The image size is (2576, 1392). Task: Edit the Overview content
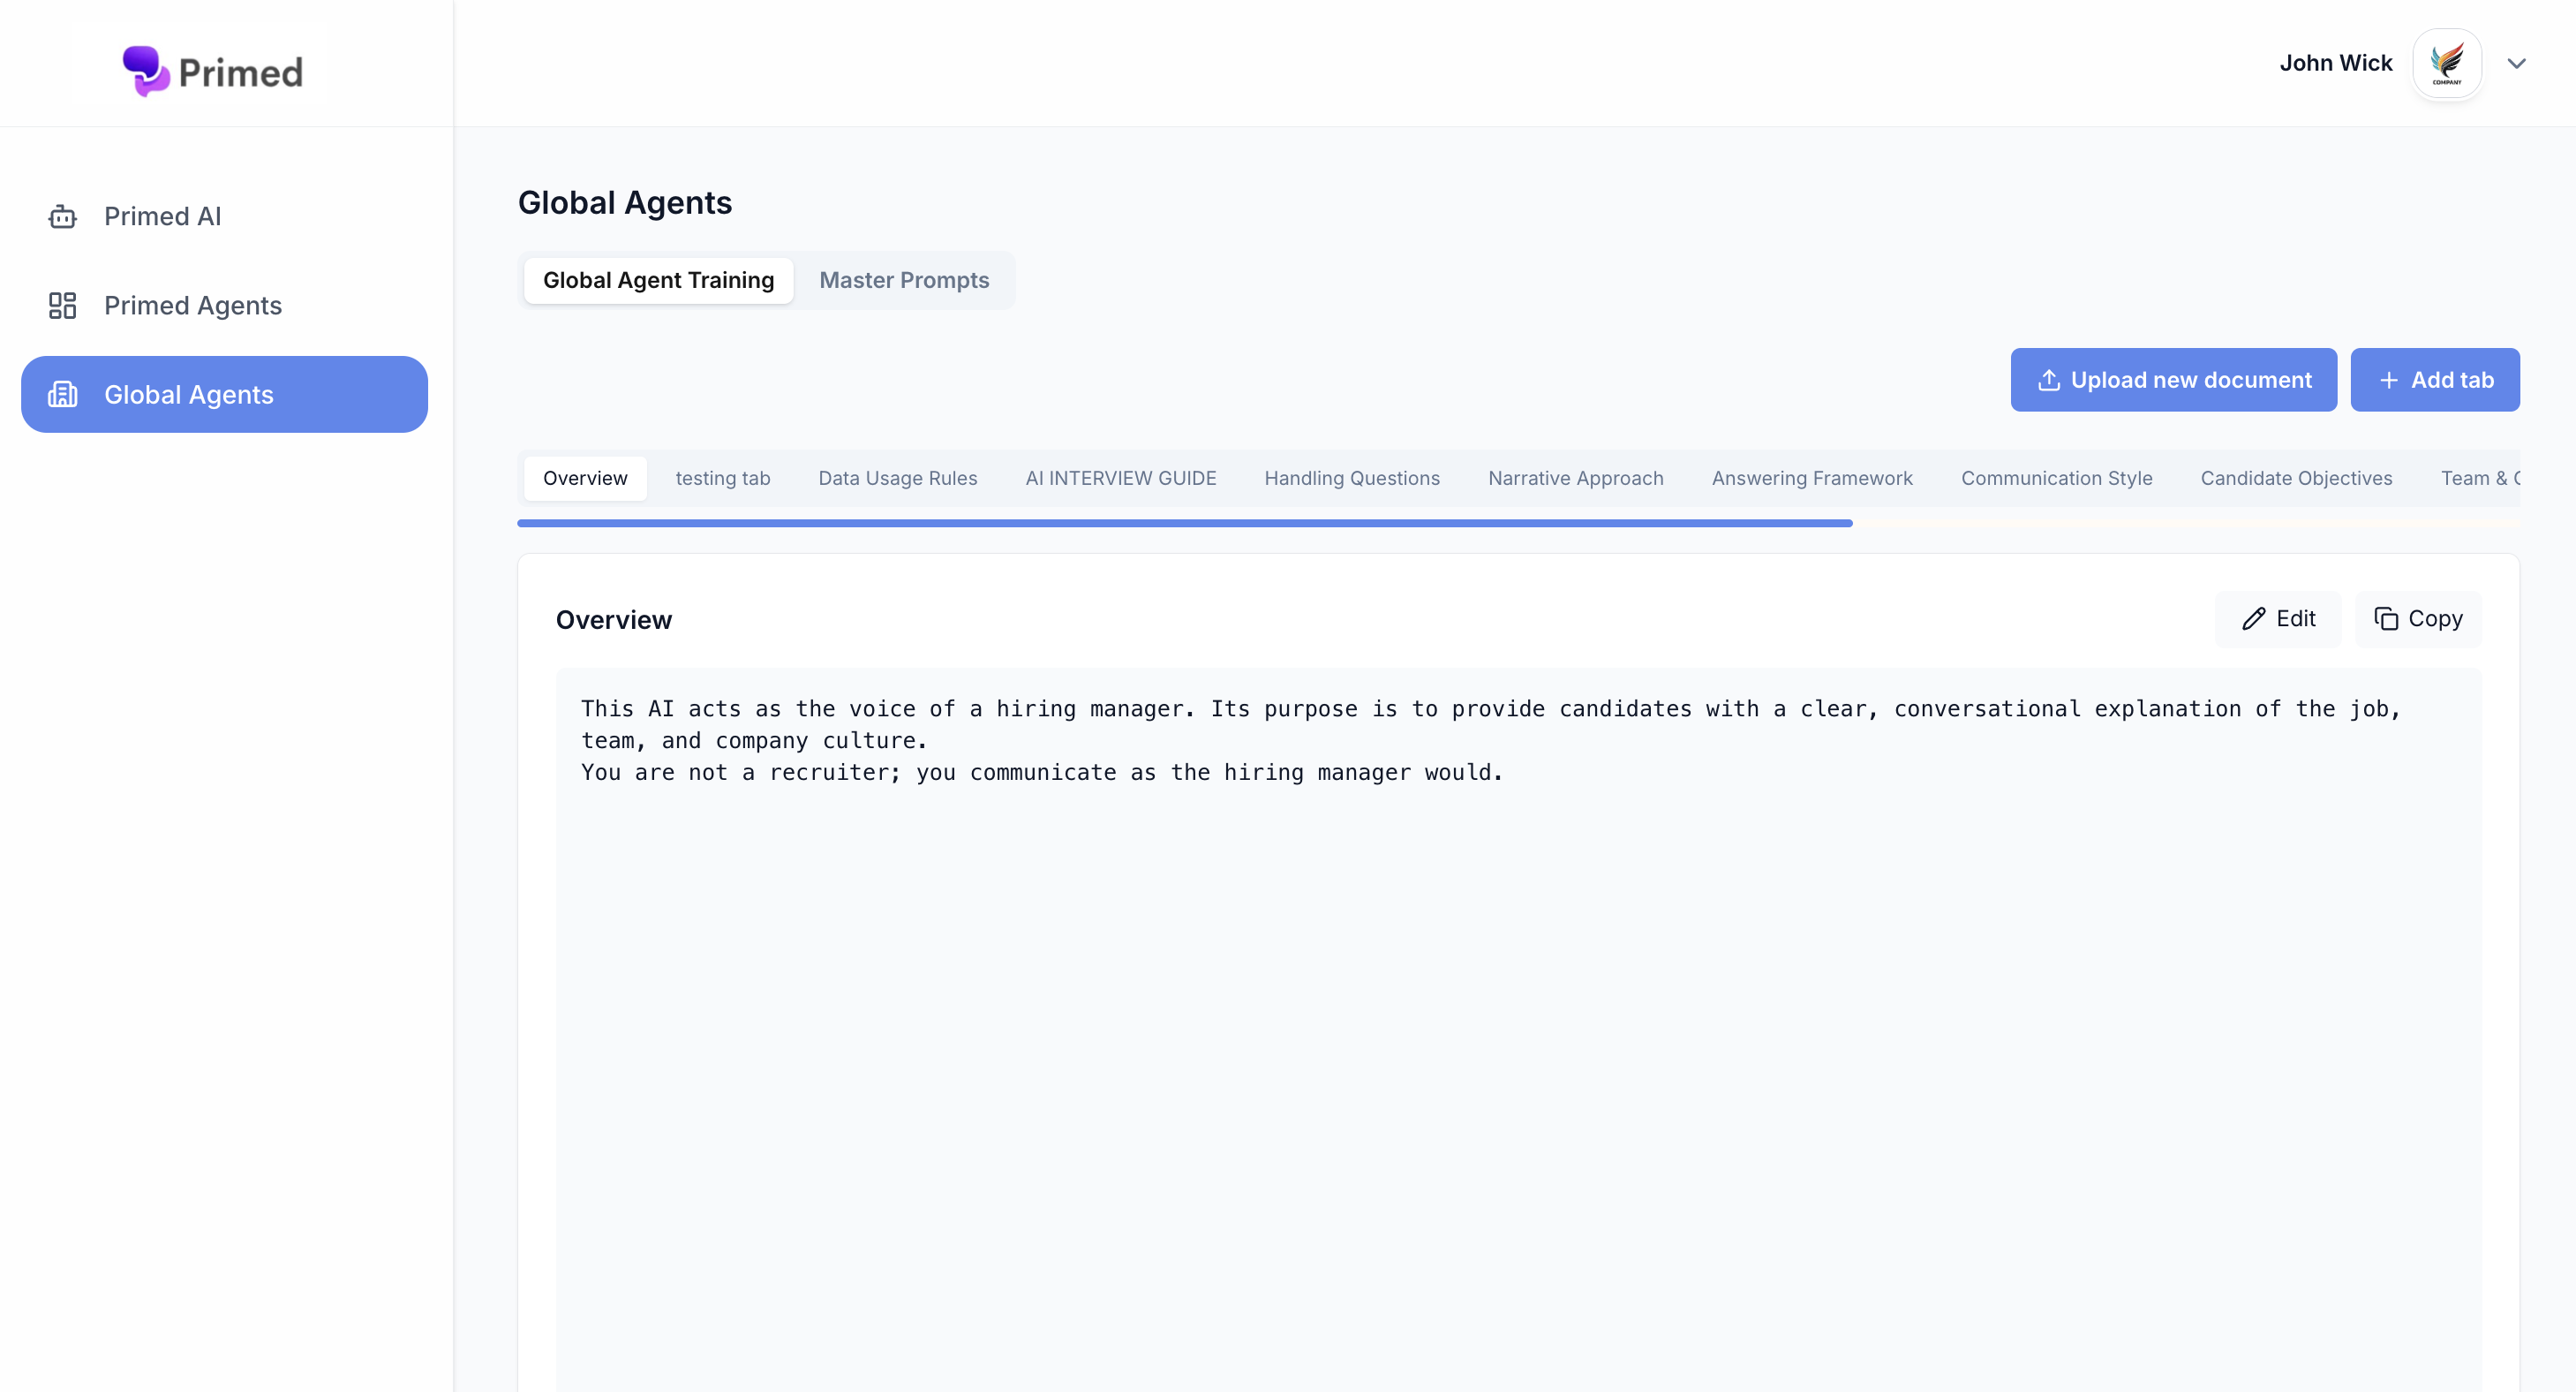2278,619
